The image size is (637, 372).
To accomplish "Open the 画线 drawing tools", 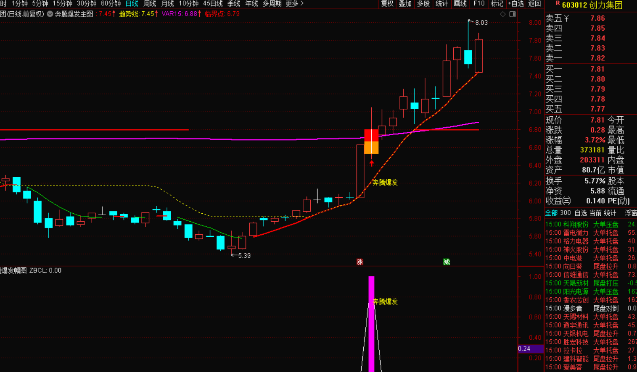I will click(x=460, y=4).
